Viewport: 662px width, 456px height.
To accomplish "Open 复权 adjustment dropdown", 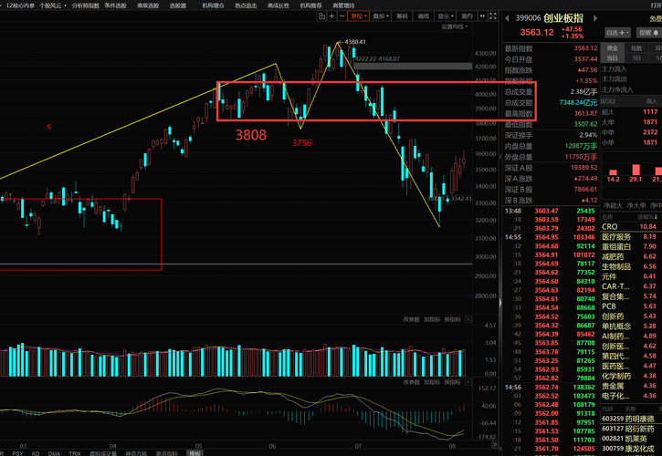I will (x=359, y=16).
